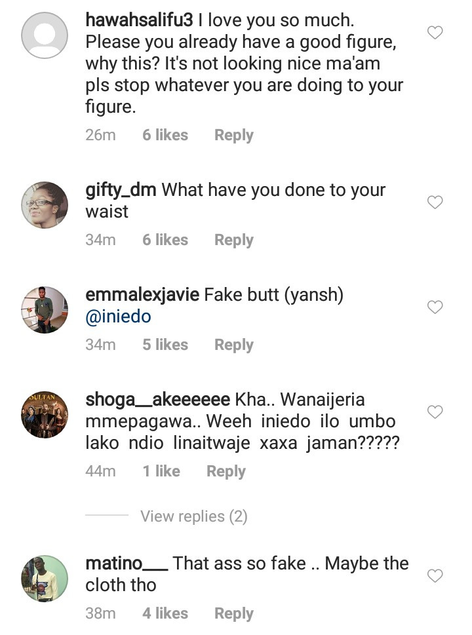Screen dimensions: 472x635
Task: Open shoga__akeeeeee's Sultan avatar
Action: (45, 414)
